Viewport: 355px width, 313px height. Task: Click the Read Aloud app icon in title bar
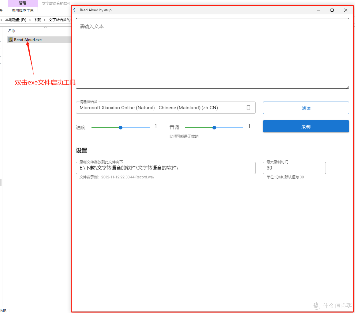tap(75, 10)
